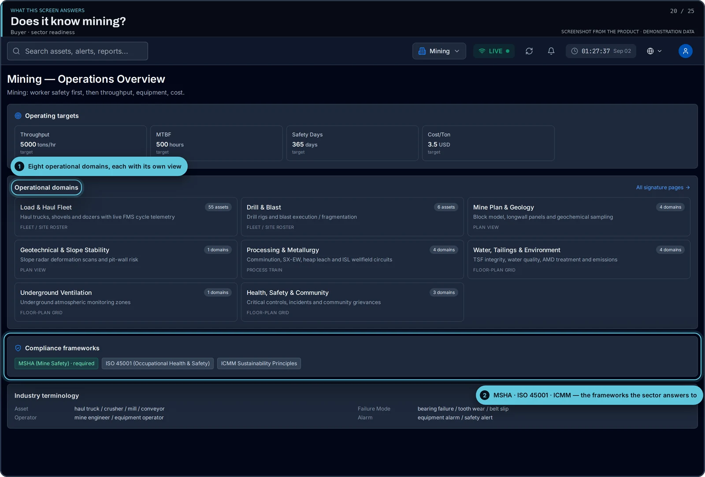Click bearing failure / tooth wear / belt slip
Viewport: 705px width, 477px height.
(x=463, y=409)
